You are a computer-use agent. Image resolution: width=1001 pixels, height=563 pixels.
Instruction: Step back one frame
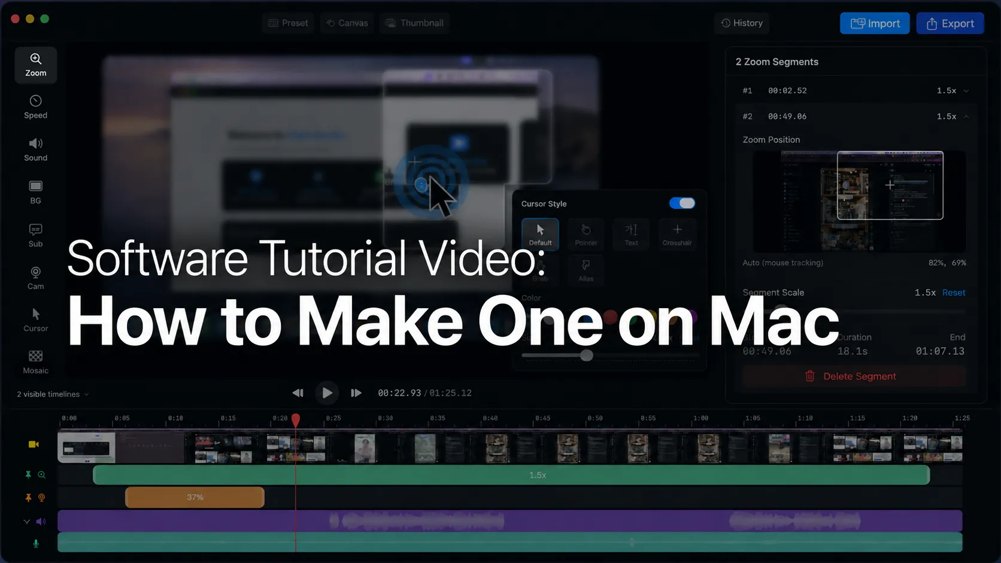(298, 393)
